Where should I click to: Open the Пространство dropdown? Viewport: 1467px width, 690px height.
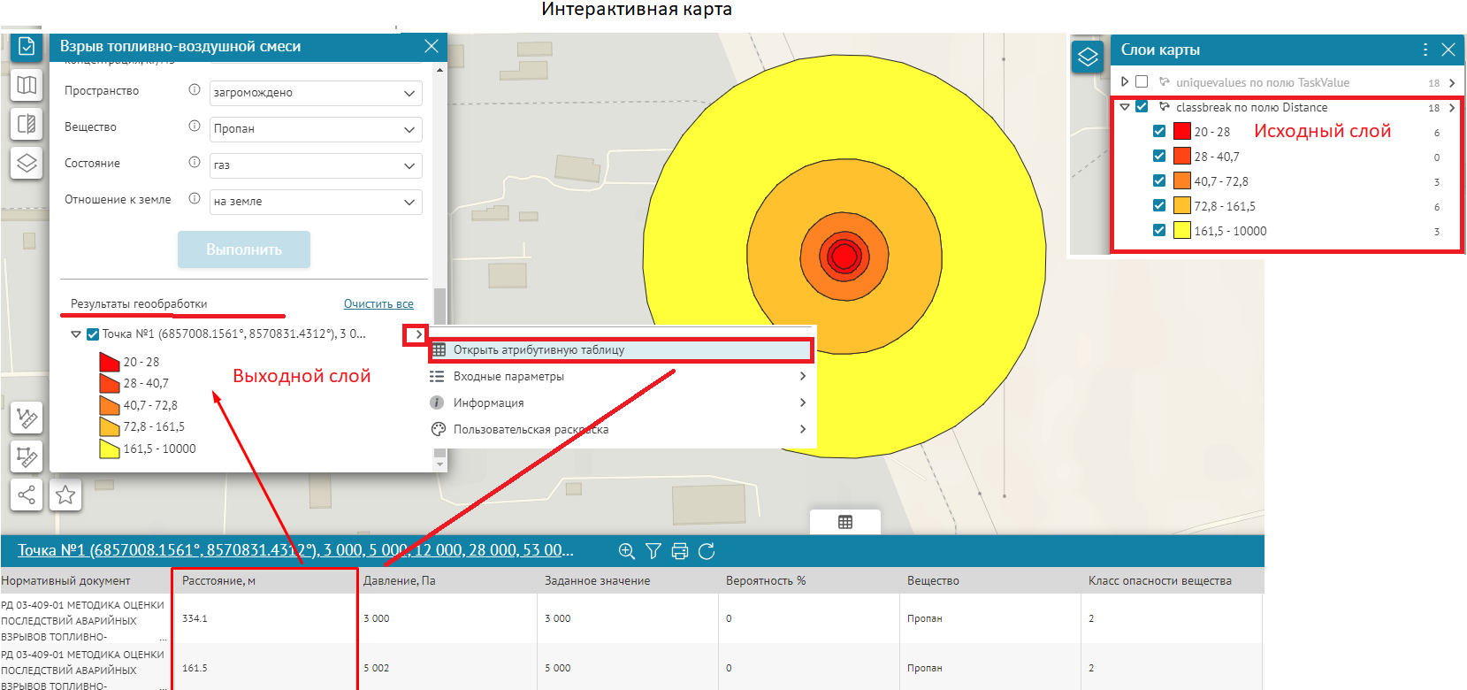click(x=316, y=93)
